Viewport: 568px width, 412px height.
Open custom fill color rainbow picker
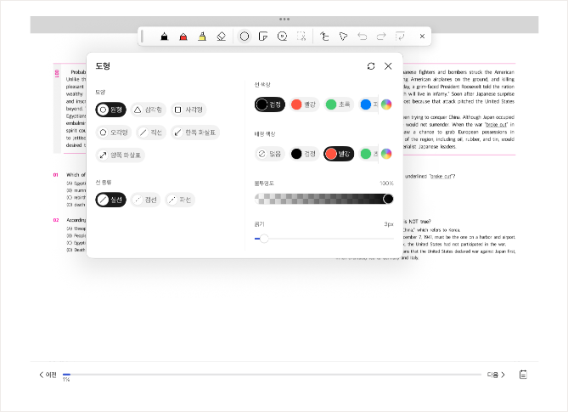386,154
